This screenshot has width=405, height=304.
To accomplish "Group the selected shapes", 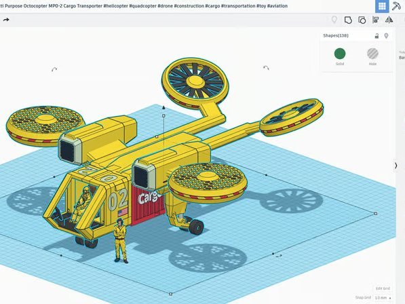I will [x=348, y=20].
